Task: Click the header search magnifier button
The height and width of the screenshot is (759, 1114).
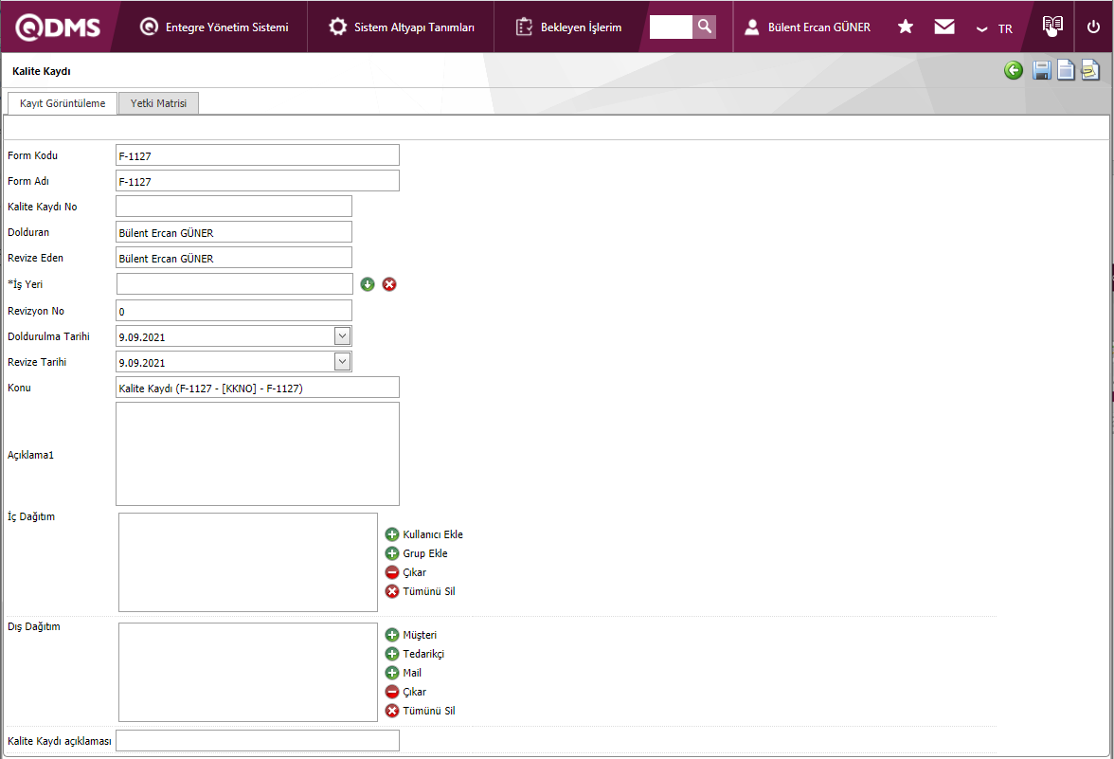Action: pyautogui.click(x=704, y=27)
